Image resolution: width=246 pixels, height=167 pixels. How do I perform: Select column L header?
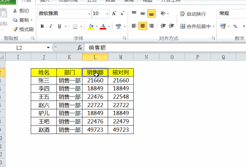(95, 57)
